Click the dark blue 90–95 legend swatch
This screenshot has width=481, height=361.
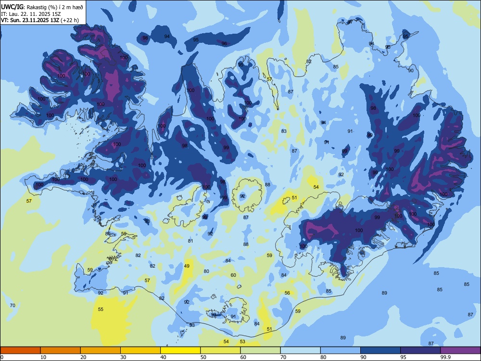tap(380, 350)
